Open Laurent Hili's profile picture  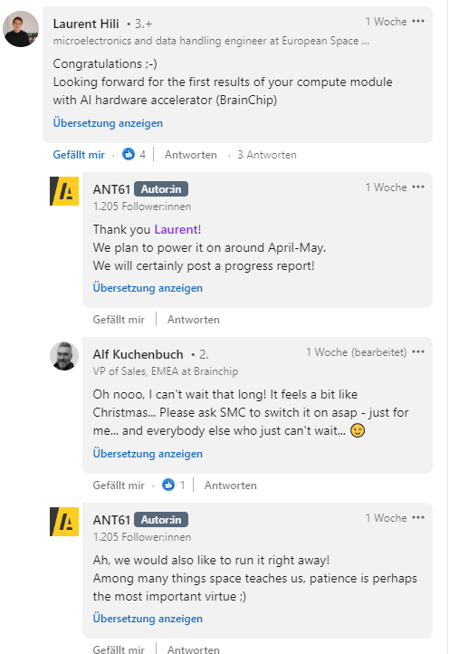[x=21, y=29]
